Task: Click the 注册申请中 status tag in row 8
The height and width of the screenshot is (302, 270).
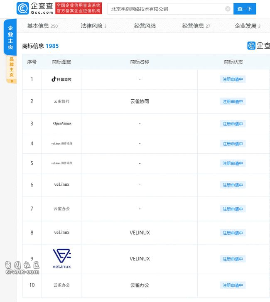Action: (x=233, y=233)
